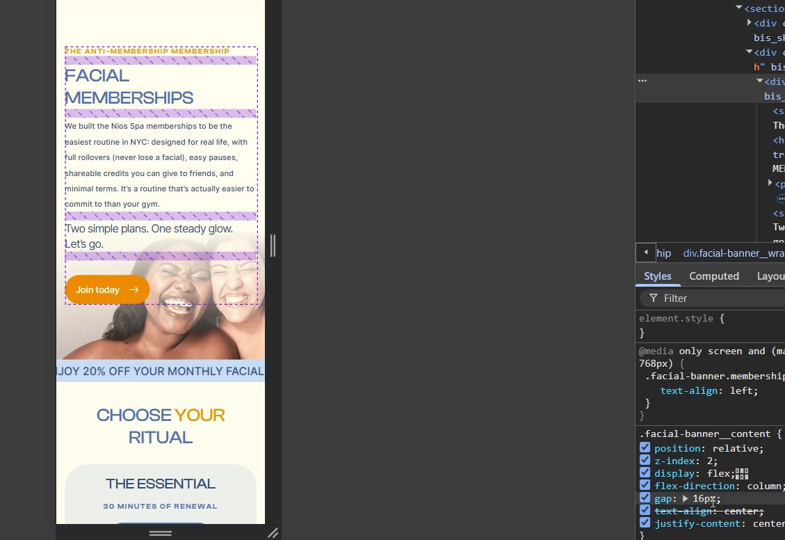Toggle the struck-through text-align: center checkbox
The width and height of the screenshot is (785, 540).
tap(645, 510)
